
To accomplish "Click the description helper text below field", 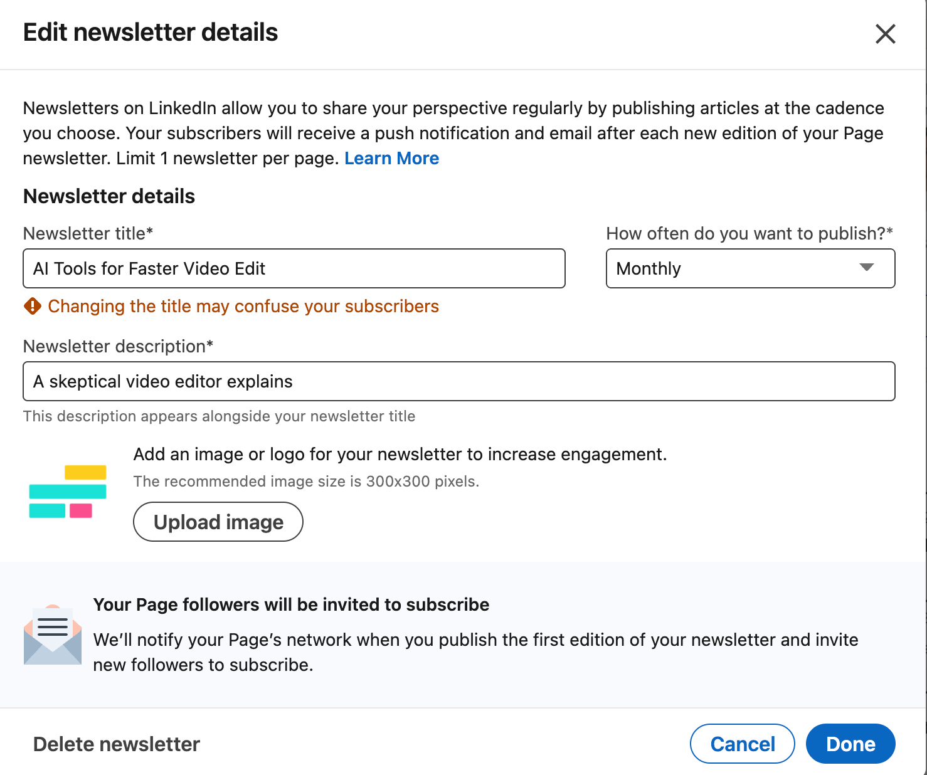I will [x=219, y=416].
